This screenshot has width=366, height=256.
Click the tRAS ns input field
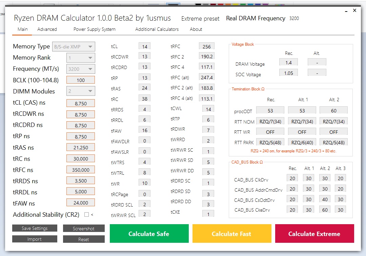coord(81,148)
